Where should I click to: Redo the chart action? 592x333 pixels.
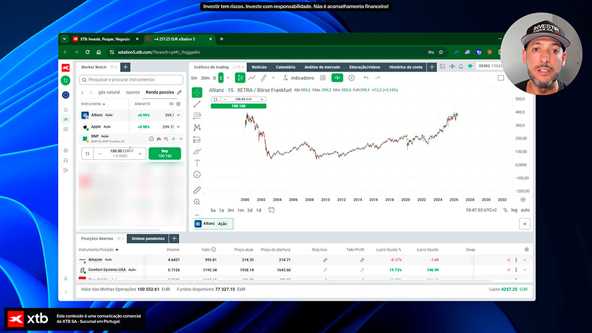coord(378,77)
